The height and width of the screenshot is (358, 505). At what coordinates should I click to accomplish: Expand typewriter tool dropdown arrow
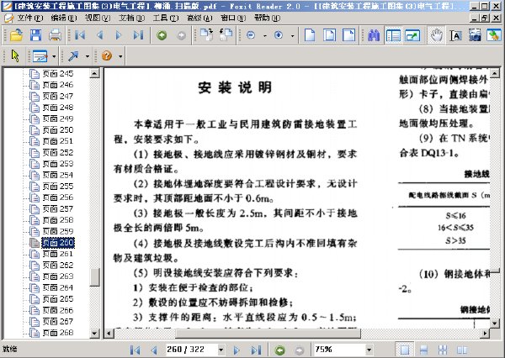click(54, 56)
